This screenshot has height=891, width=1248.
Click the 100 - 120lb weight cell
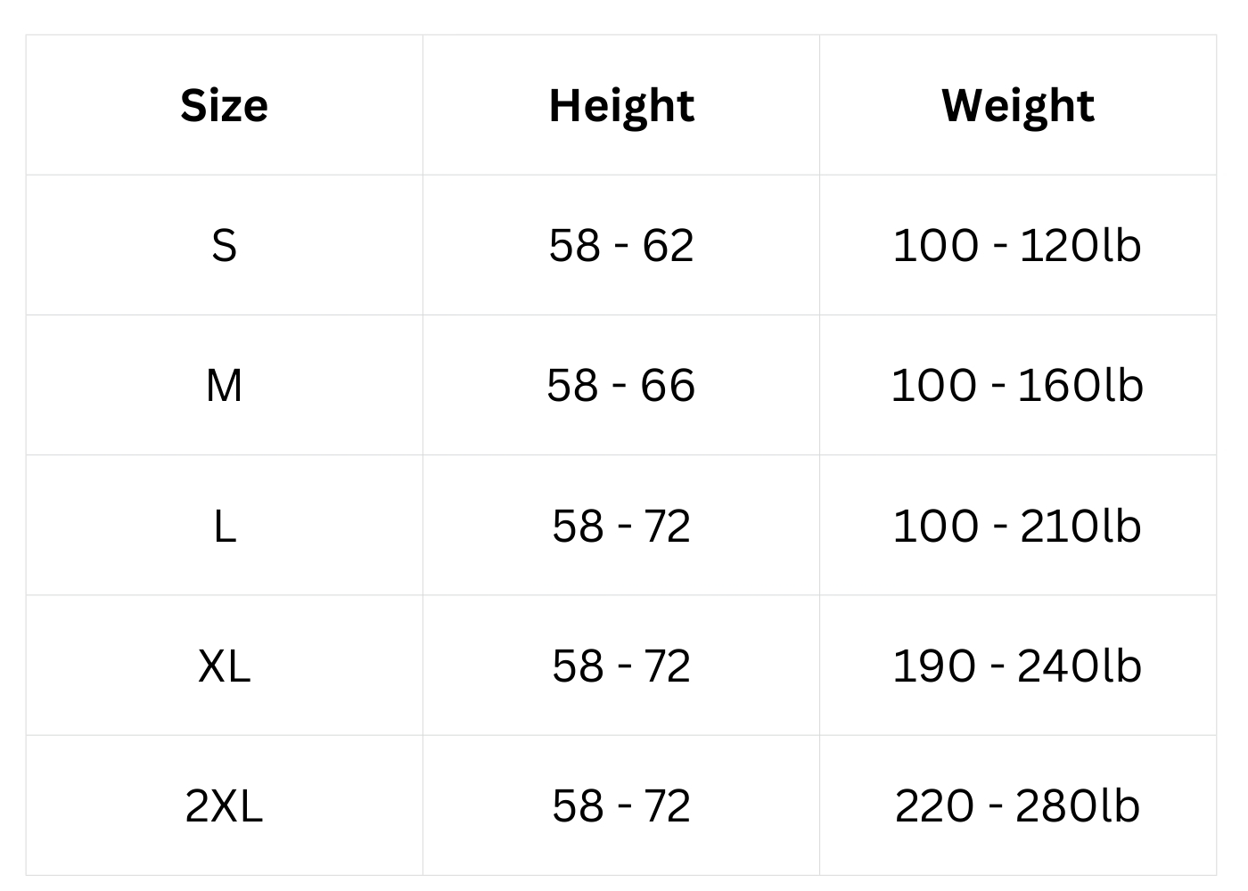click(x=1017, y=245)
